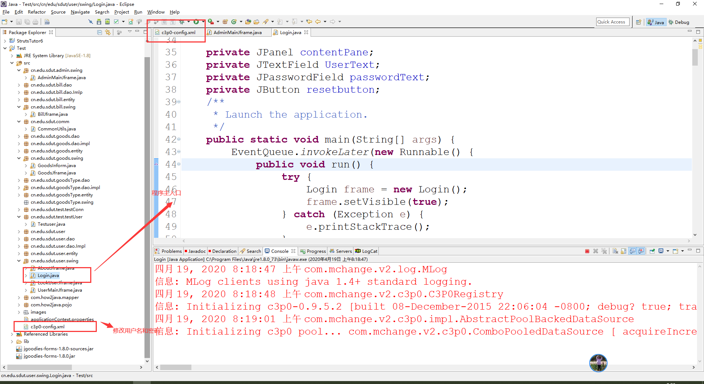Terminate the running program with red stop icon
The height and width of the screenshot is (384, 704).
point(587,251)
